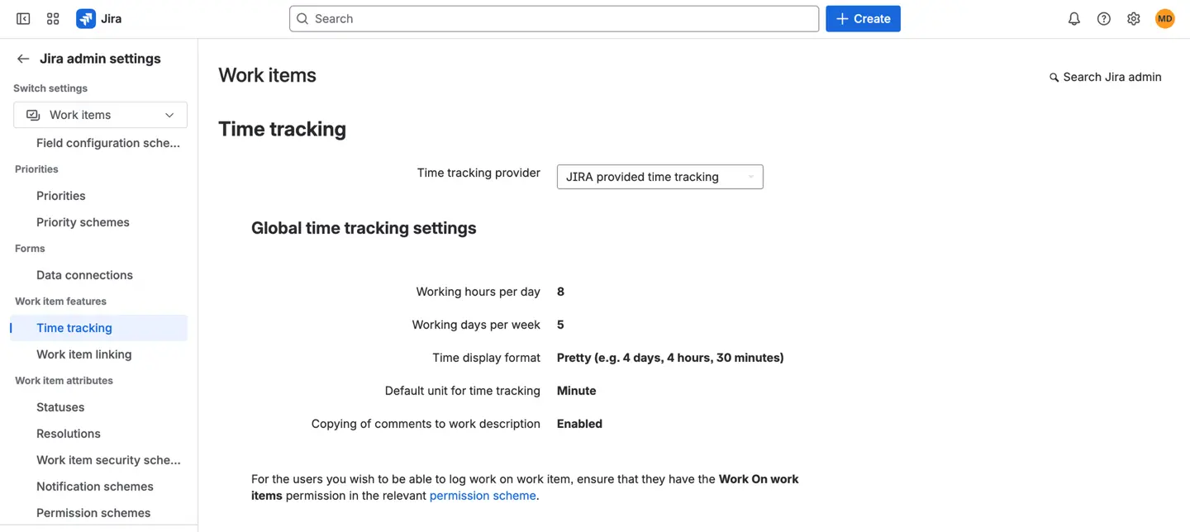The width and height of the screenshot is (1190, 532).
Task: Open the permission scheme link
Action: tap(482, 495)
